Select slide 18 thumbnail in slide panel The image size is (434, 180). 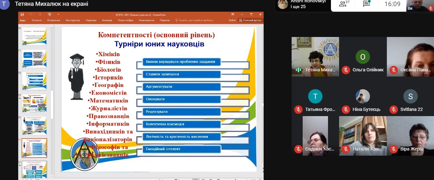[x=34, y=81]
